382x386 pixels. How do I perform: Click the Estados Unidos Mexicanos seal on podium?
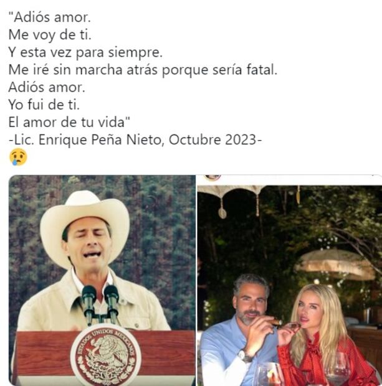tap(106, 354)
